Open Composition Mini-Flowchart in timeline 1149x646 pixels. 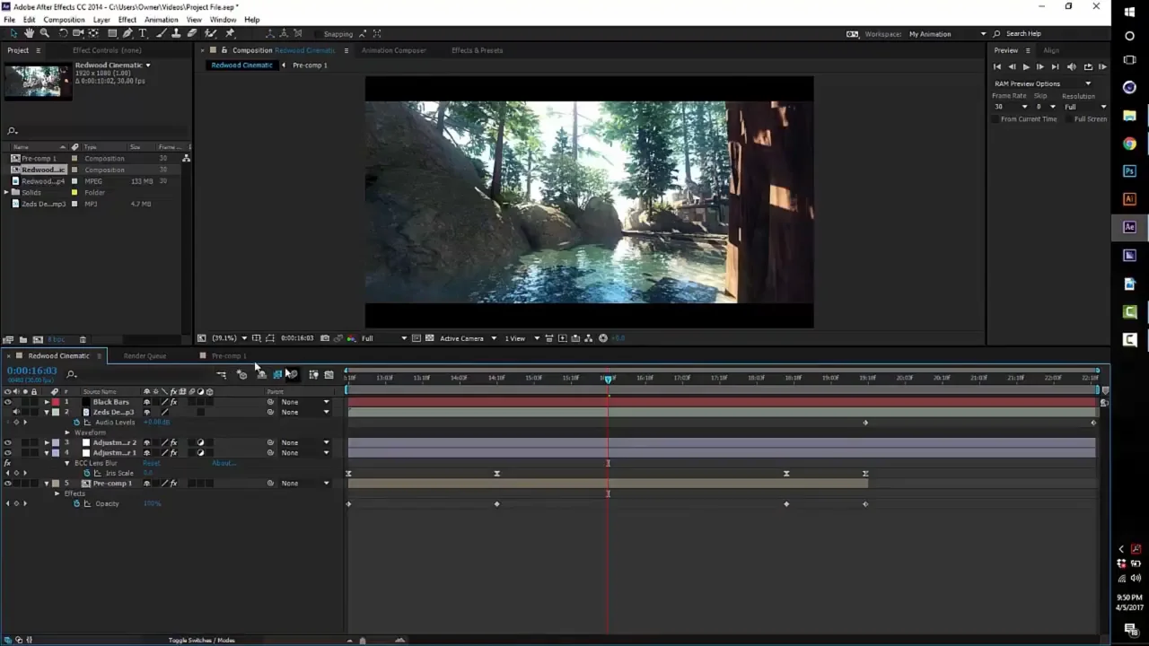point(222,374)
